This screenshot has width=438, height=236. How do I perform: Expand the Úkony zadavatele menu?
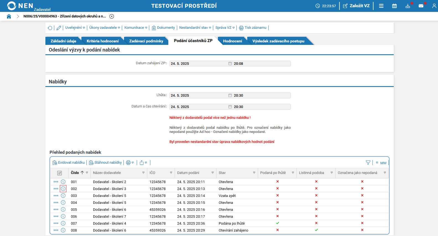[105, 28]
